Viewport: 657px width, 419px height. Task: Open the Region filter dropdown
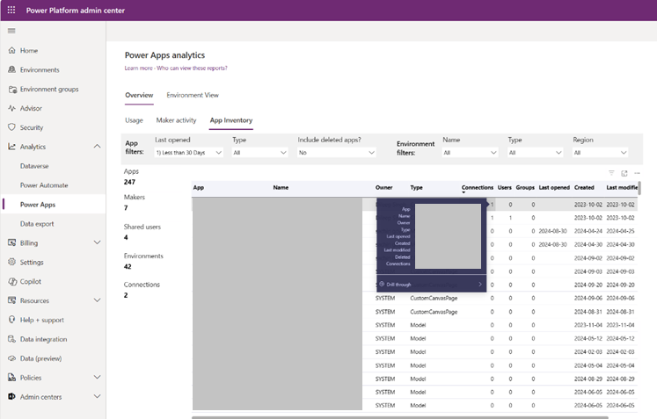tap(601, 153)
